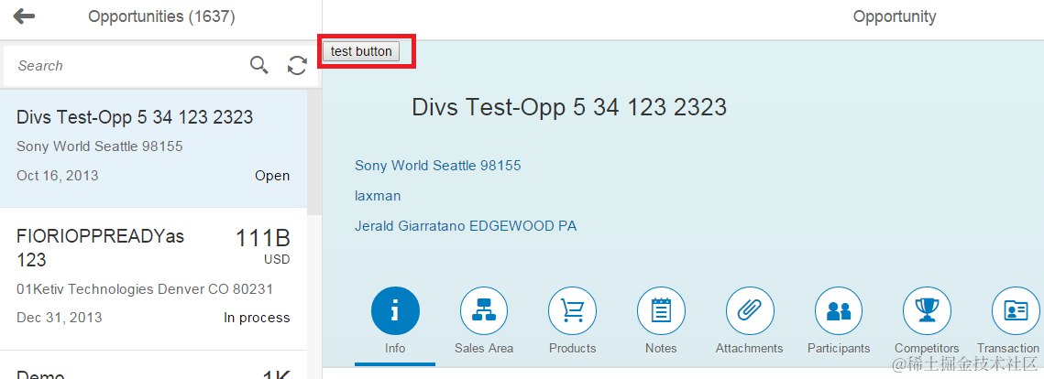Open the Notes icon
This screenshot has height=379, width=1044.
pyautogui.click(x=661, y=310)
